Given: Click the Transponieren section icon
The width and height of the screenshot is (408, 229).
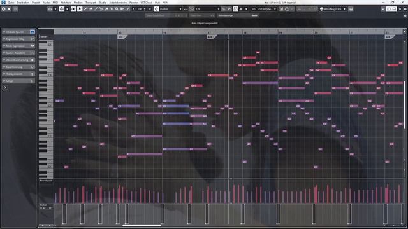Looking at the screenshot, I should pyautogui.click(x=33, y=74).
